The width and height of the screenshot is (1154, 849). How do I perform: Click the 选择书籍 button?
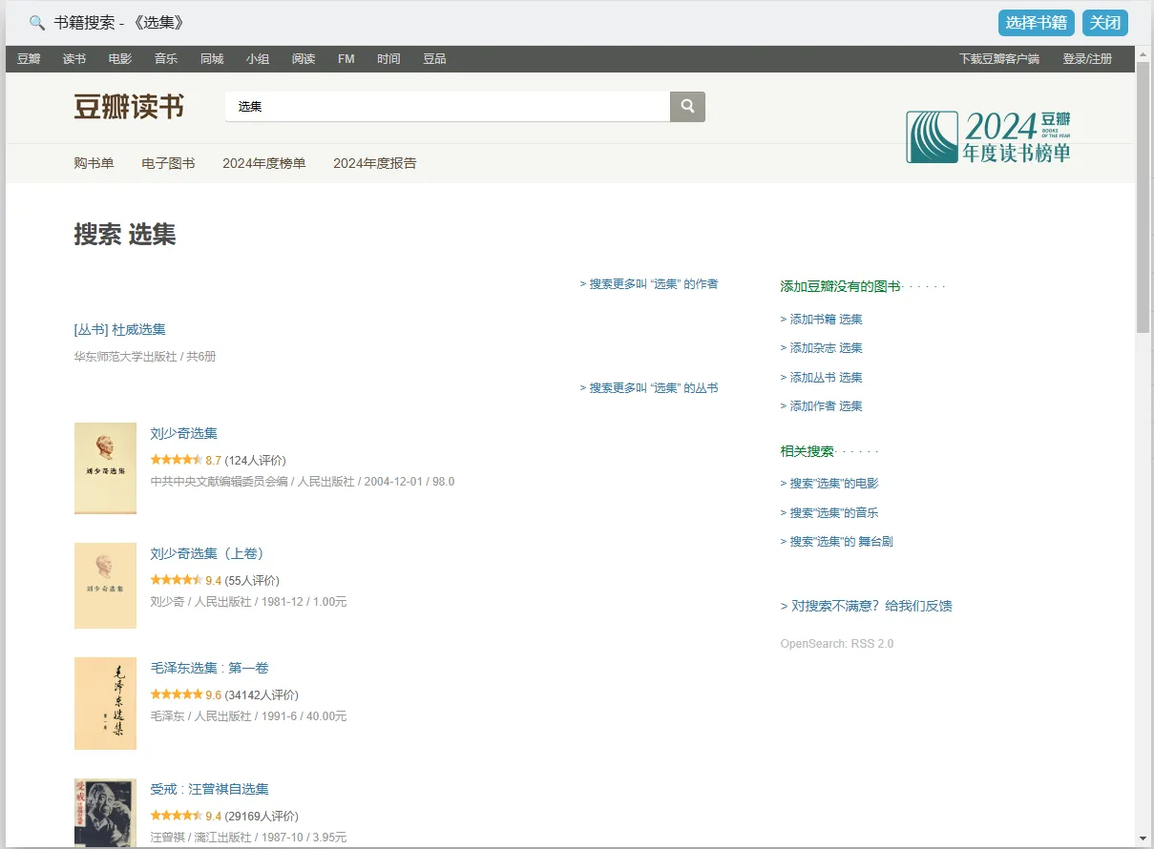[1036, 22]
